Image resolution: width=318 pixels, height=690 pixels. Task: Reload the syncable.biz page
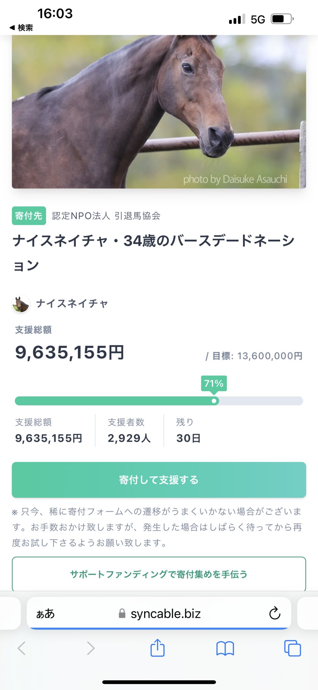tap(275, 613)
